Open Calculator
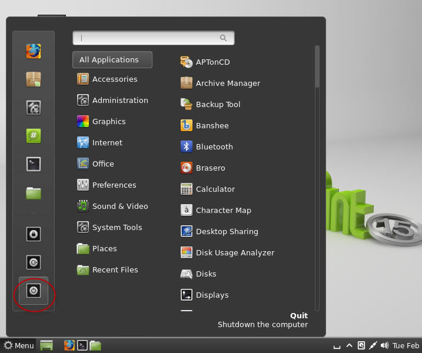The height and width of the screenshot is (353, 422). point(208,189)
